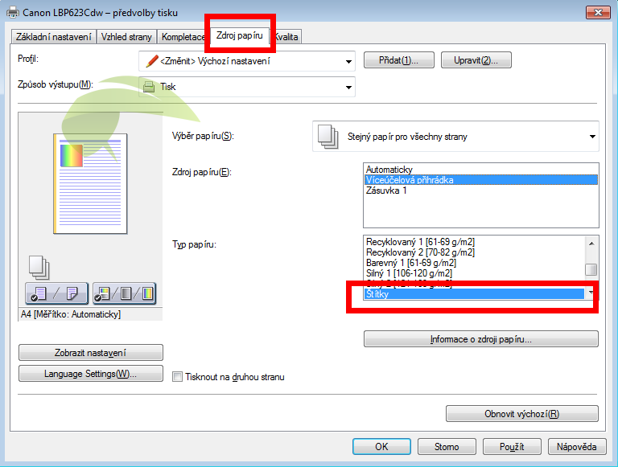
Task: Open the Výběr papíru dropdown
Action: (592, 136)
